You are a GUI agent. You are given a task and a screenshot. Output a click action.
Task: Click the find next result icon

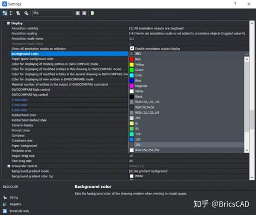coord(84,13)
